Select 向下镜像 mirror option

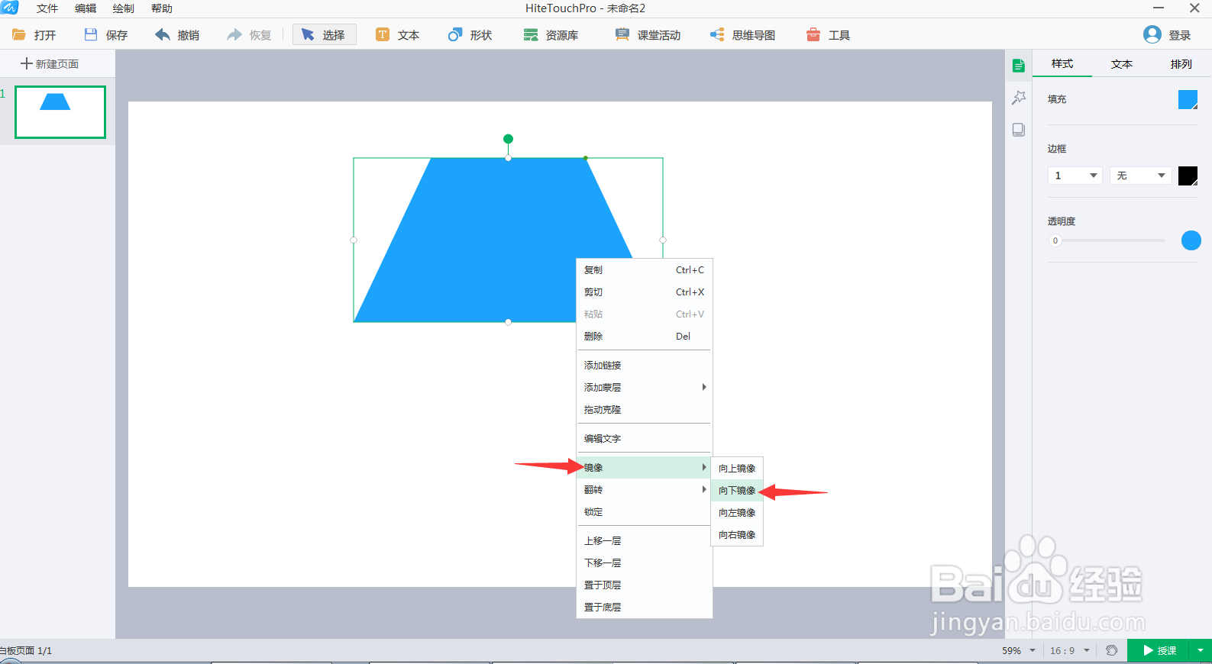point(737,490)
